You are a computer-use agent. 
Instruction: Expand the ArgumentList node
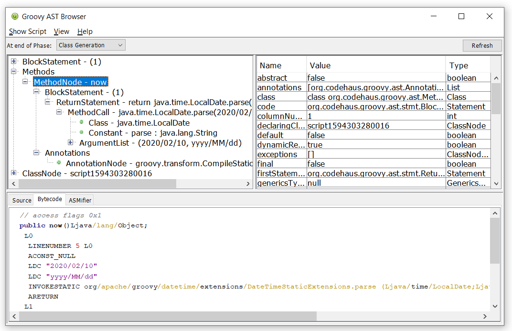click(x=70, y=142)
